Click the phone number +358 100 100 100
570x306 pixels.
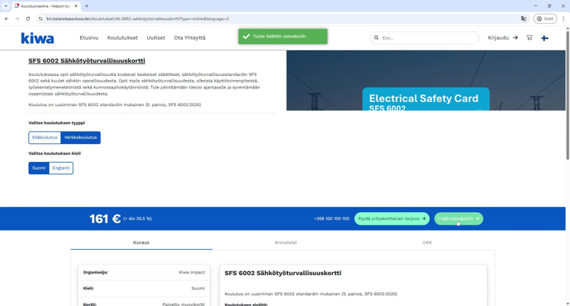(332, 219)
